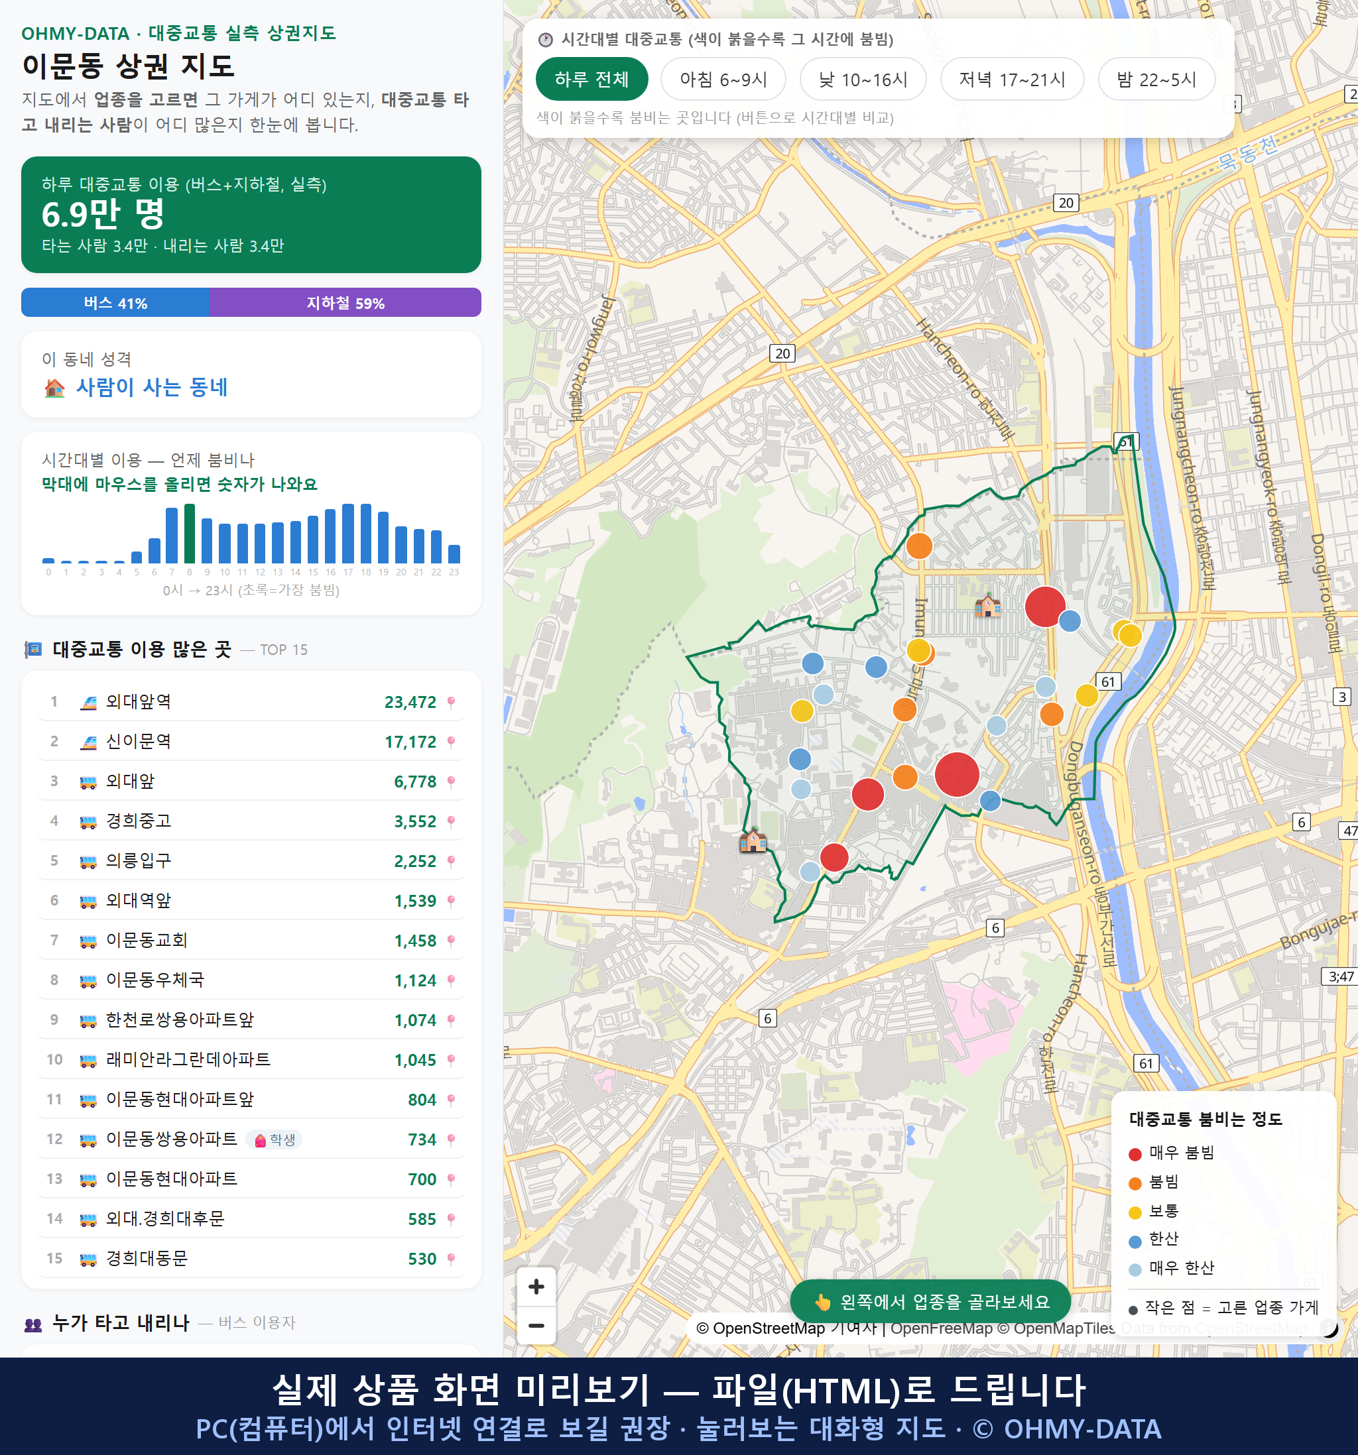1358x1455 pixels.
Task: Click the 보통 yellow legend swatch
Action: pyautogui.click(x=1135, y=1213)
